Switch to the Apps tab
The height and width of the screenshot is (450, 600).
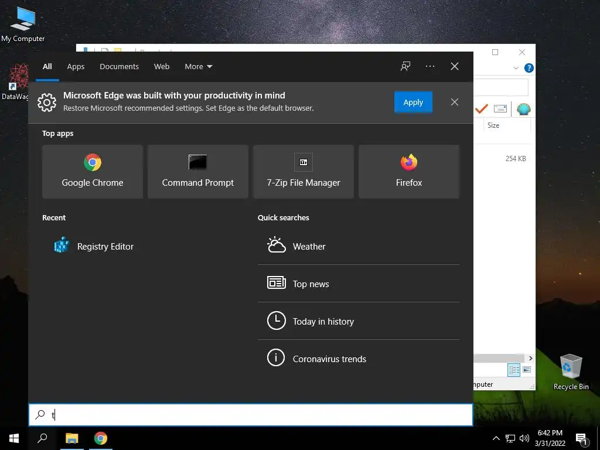pyautogui.click(x=76, y=67)
